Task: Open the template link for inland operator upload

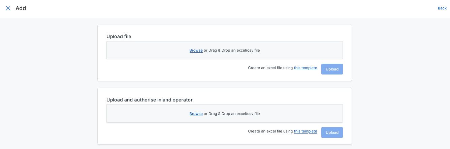Action: (x=305, y=131)
